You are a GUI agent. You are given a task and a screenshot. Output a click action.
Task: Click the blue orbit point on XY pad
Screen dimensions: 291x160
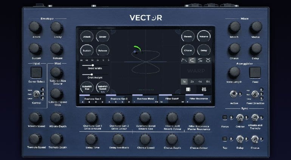pyautogui.click(x=135, y=52)
